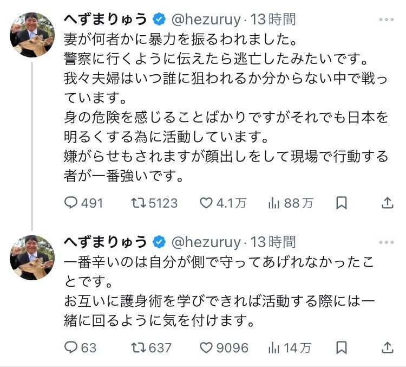Bookmark the first tweet
The width and height of the screenshot is (406, 367).
(x=342, y=203)
